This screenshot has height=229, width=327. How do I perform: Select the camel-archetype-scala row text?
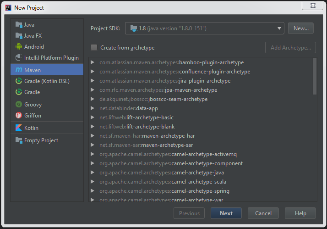click(163, 182)
